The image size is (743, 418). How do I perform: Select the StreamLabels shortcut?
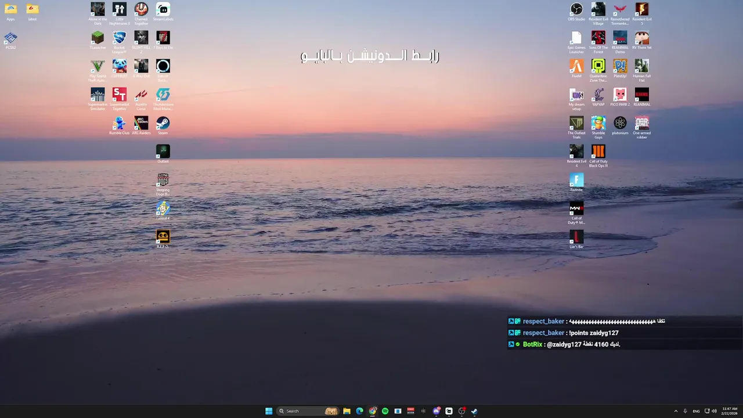[x=163, y=12]
